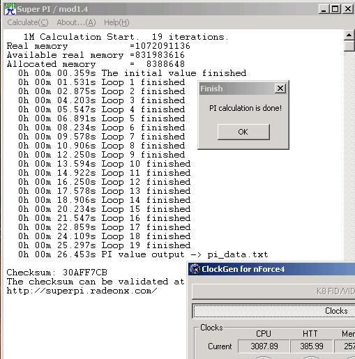Open the Help(H) menu

pyautogui.click(x=116, y=22)
